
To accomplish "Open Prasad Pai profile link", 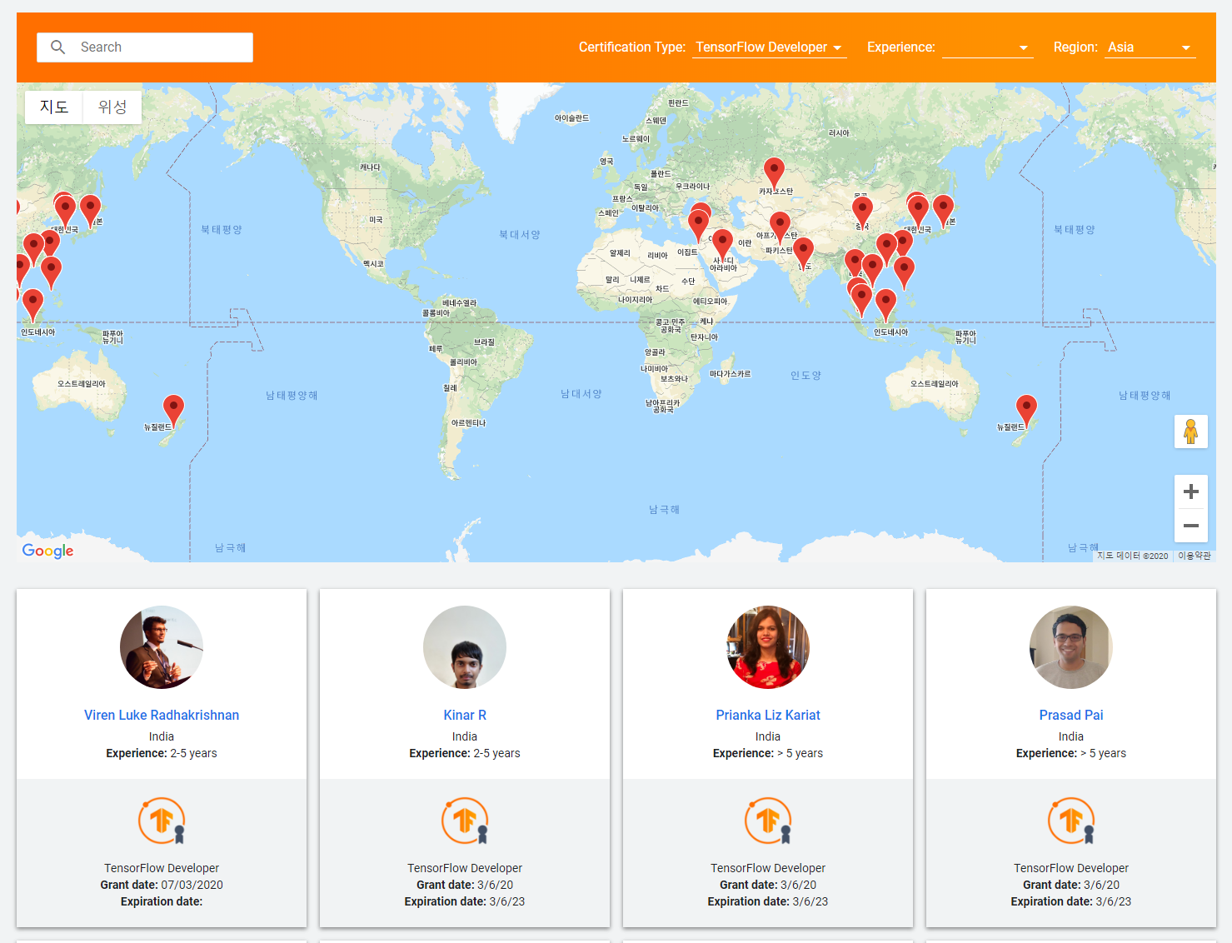I will tap(1071, 715).
